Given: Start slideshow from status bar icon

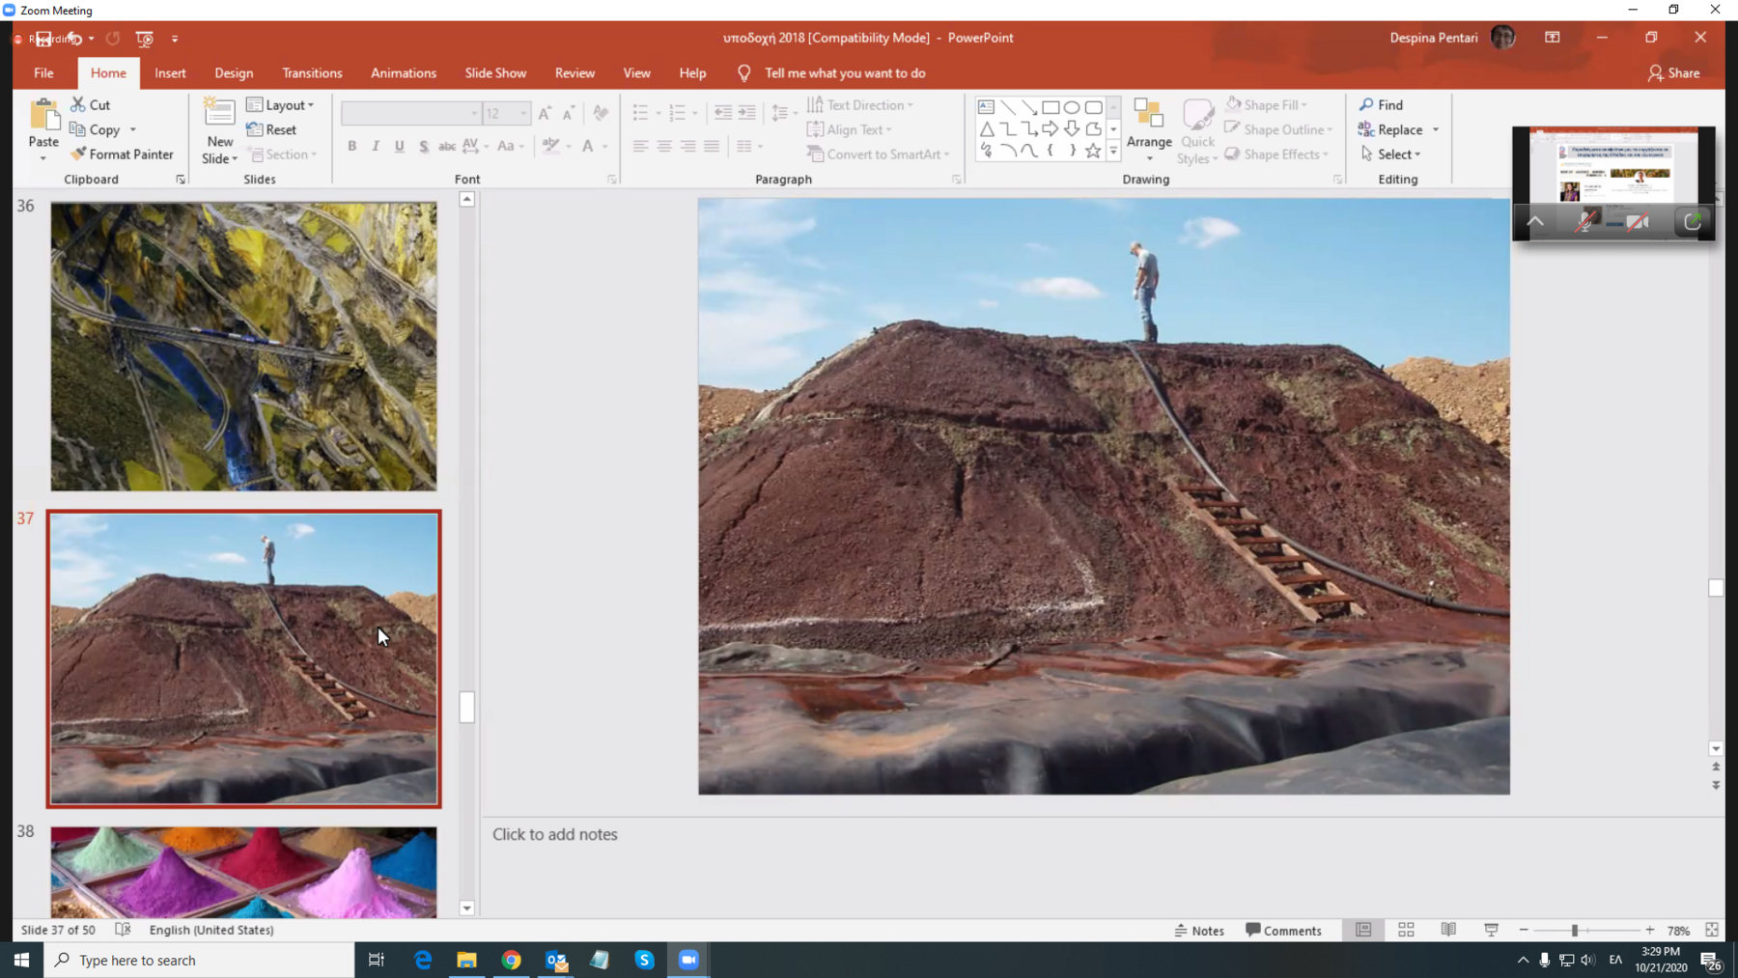Looking at the screenshot, I should pyautogui.click(x=1491, y=930).
